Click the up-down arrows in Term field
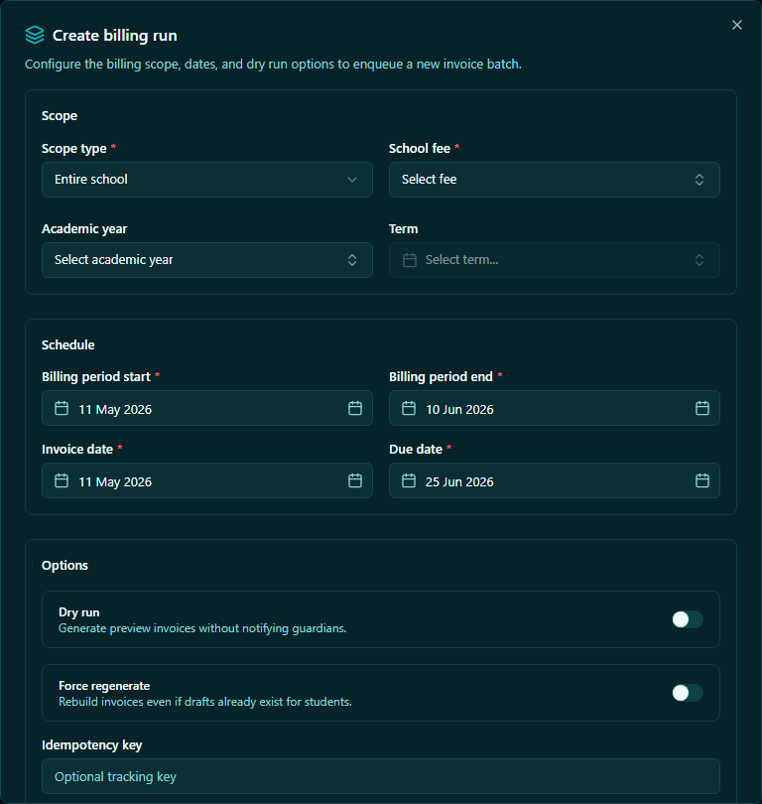Image resolution: width=762 pixels, height=804 pixels. pos(698,260)
